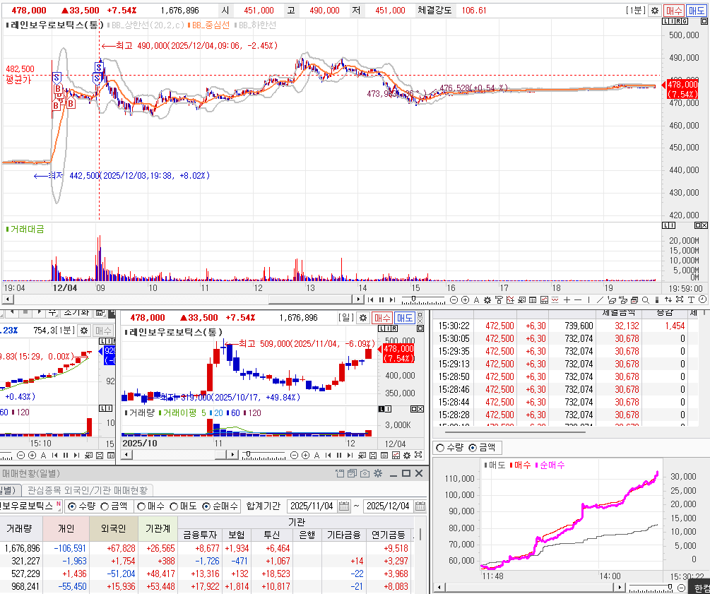
Task: Click the 금융투자 column header
Action: click(x=200, y=535)
